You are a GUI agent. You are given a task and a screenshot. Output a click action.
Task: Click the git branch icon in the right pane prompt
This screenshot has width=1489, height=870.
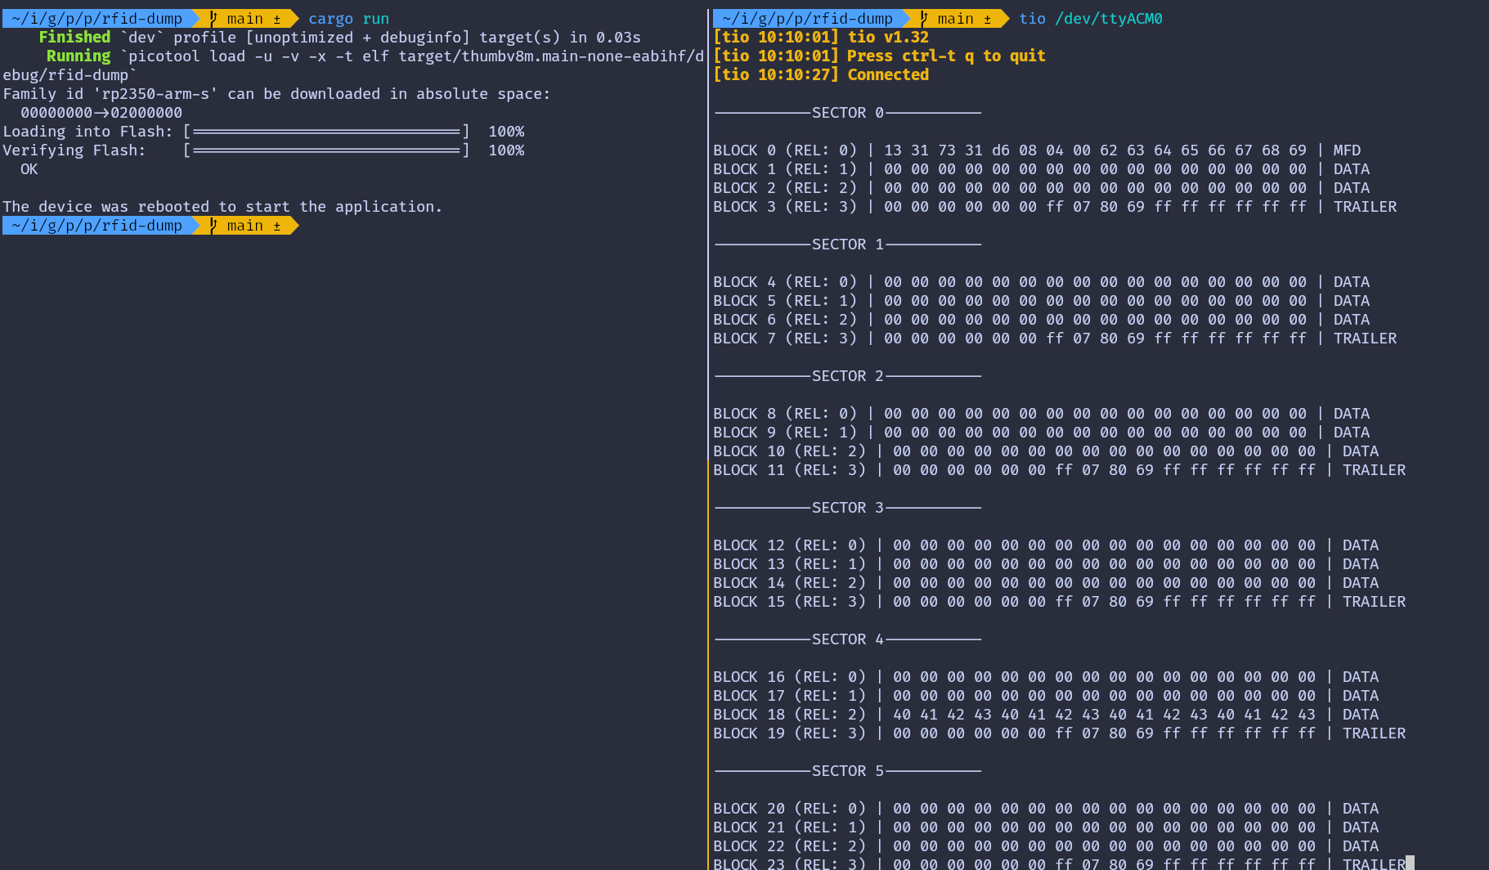[923, 18]
